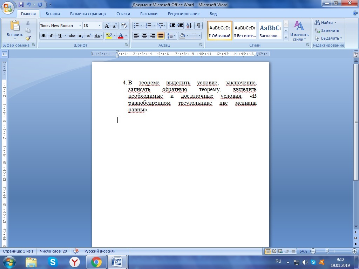Select the Без интервала style
This screenshot has width=359, height=269.
245,30
